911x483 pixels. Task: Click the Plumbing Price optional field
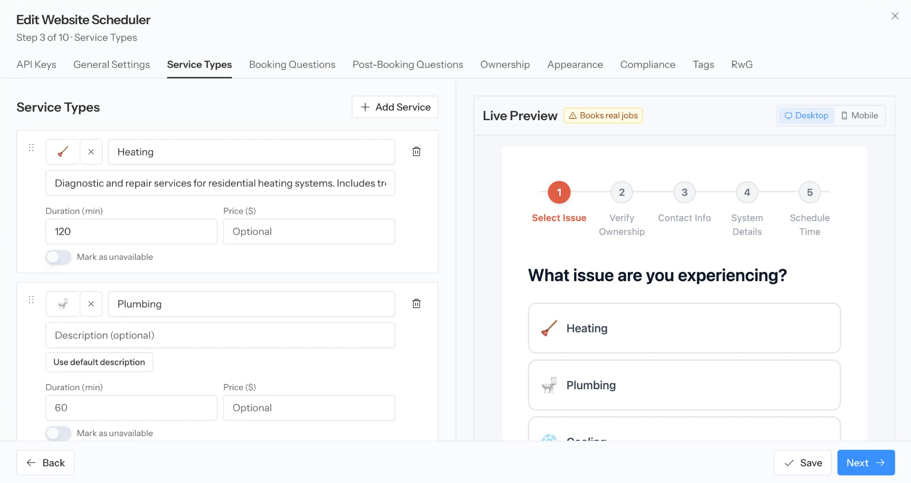click(x=309, y=408)
